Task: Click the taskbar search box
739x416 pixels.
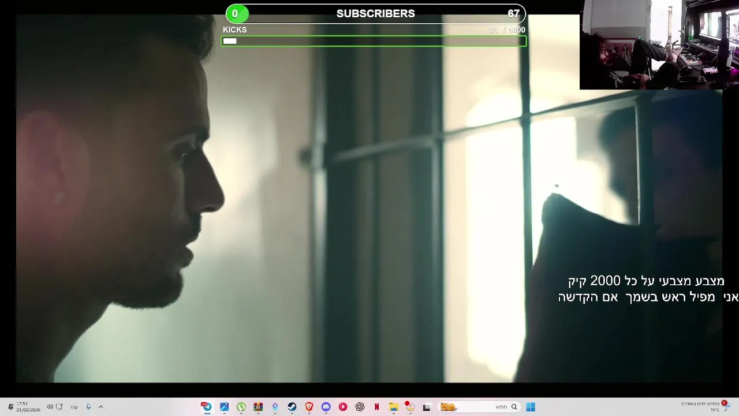Action: tap(479, 407)
